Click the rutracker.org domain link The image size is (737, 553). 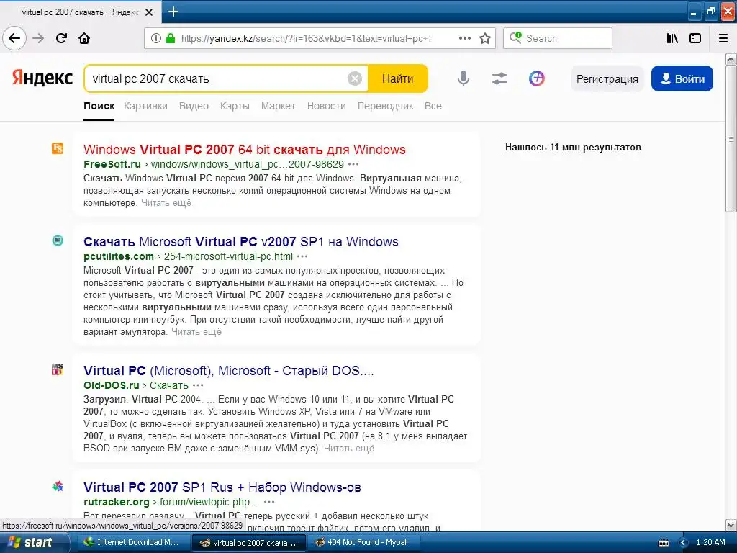click(x=116, y=502)
